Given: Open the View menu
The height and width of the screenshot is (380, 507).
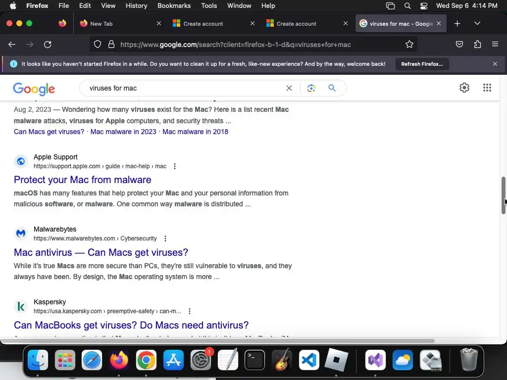Looking at the screenshot, I should coord(108,5).
